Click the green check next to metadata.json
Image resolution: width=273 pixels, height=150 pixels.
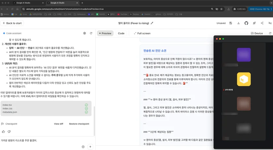(x=86, y=112)
